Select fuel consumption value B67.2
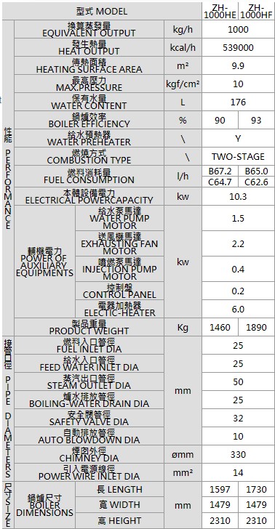The image size is (275, 529). (x=220, y=171)
